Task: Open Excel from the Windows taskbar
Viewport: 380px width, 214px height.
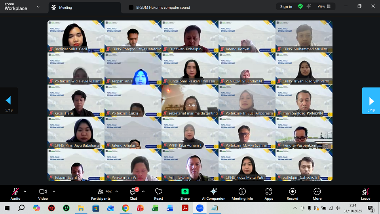Action: (x=155, y=208)
